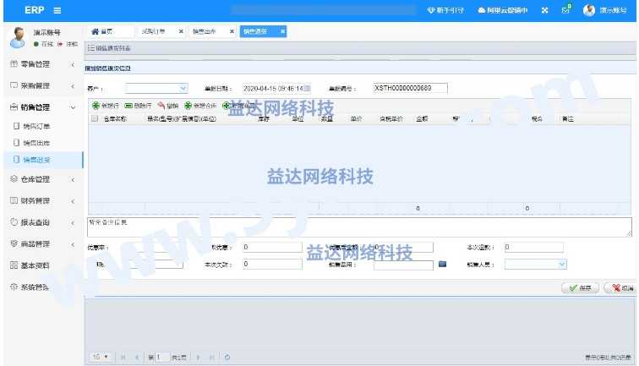
Task: Go to the last page in pagination
Action: (212, 357)
